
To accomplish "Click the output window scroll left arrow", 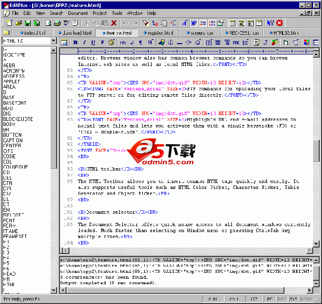I will pyautogui.click(x=63, y=290).
